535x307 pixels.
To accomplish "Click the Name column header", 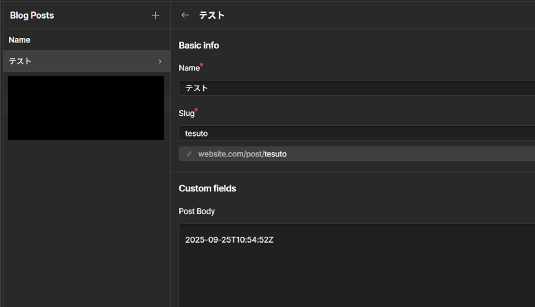I will [x=20, y=40].
